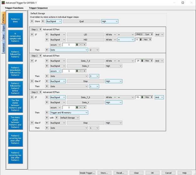Decrease Step 1 occurs count with minus button
The height and width of the screenshot is (175, 196).
coord(81,45)
